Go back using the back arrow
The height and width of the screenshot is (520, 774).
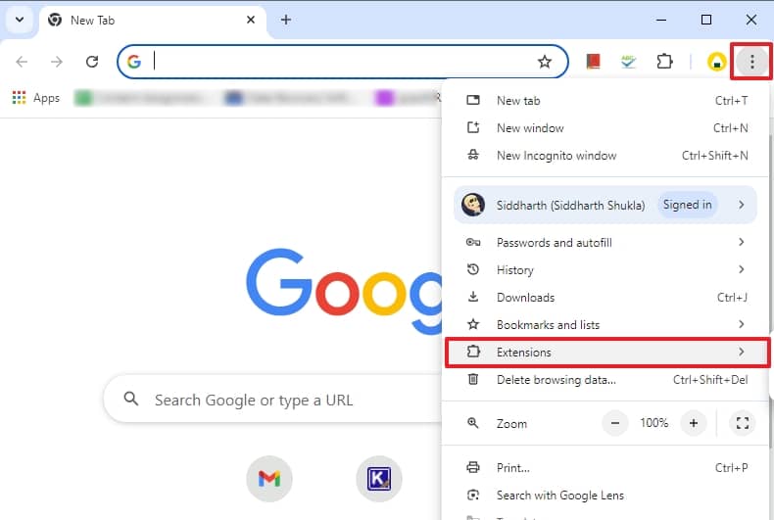tap(22, 62)
